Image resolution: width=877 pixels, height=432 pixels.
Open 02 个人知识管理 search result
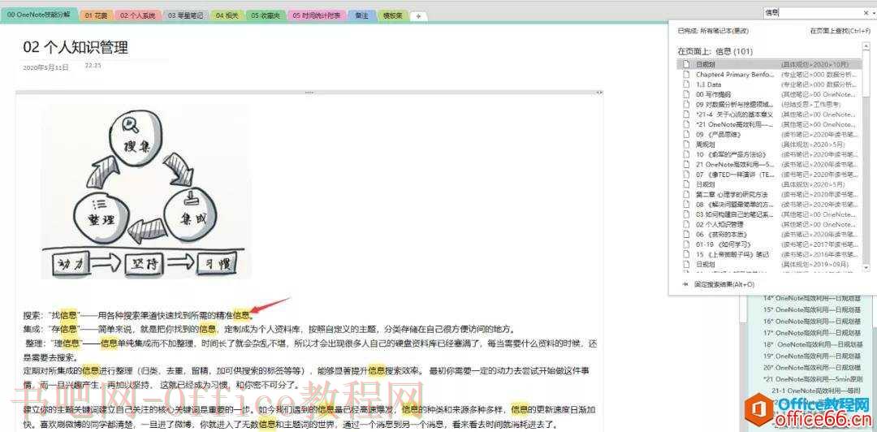click(x=770, y=224)
